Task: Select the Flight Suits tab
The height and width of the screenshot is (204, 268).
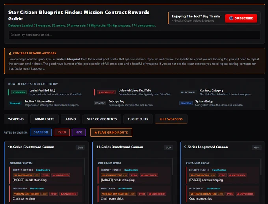Action: coord(138,119)
